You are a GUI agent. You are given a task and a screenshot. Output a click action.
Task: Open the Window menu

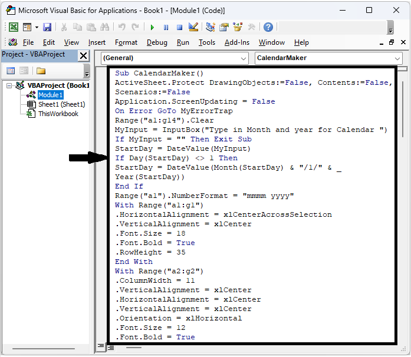click(x=272, y=42)
